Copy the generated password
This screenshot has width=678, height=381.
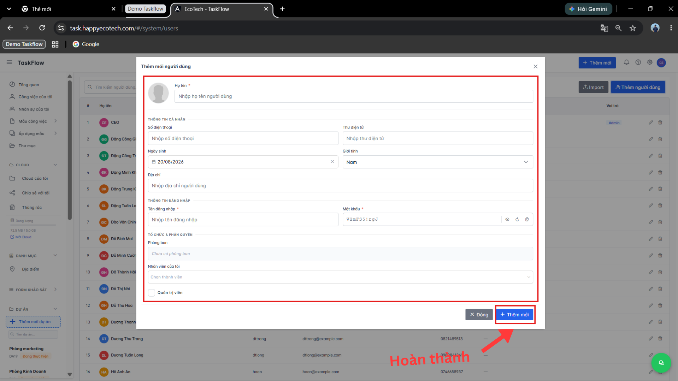[x=527, y=219]
